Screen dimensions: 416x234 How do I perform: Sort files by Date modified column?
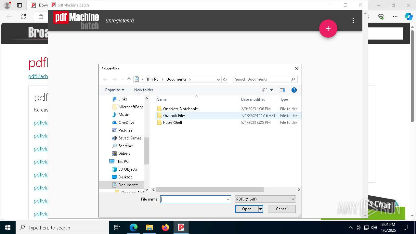[258, 99]
